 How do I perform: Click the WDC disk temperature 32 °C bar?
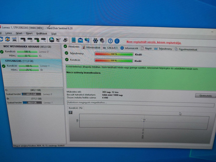28,56
